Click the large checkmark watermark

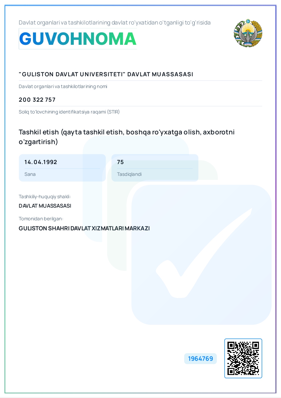tap(205, 252)
